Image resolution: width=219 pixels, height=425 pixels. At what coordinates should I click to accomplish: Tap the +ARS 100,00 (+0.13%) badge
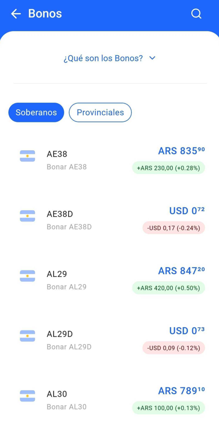pos(168,408)
